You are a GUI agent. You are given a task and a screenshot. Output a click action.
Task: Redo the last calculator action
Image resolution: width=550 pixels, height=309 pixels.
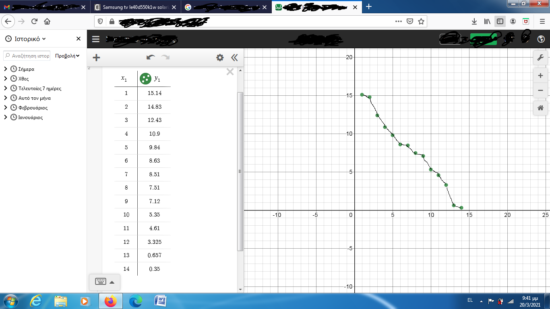coord(165,58)
